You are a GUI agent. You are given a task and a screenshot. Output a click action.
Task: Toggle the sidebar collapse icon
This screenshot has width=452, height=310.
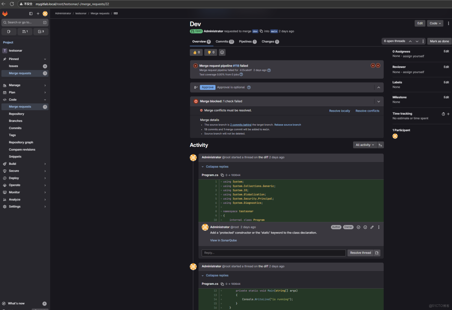tap(31, 13)
